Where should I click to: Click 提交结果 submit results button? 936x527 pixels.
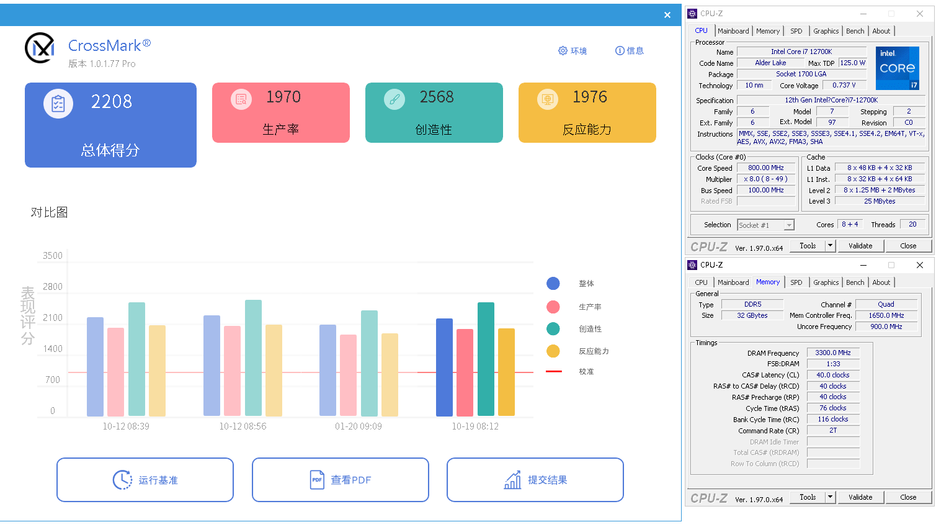(x=535, y=480)
